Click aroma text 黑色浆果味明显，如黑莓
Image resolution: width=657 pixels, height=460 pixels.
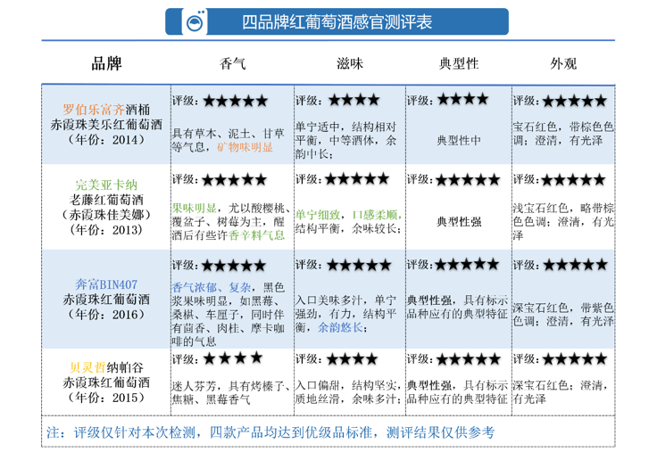pos(229,294)
